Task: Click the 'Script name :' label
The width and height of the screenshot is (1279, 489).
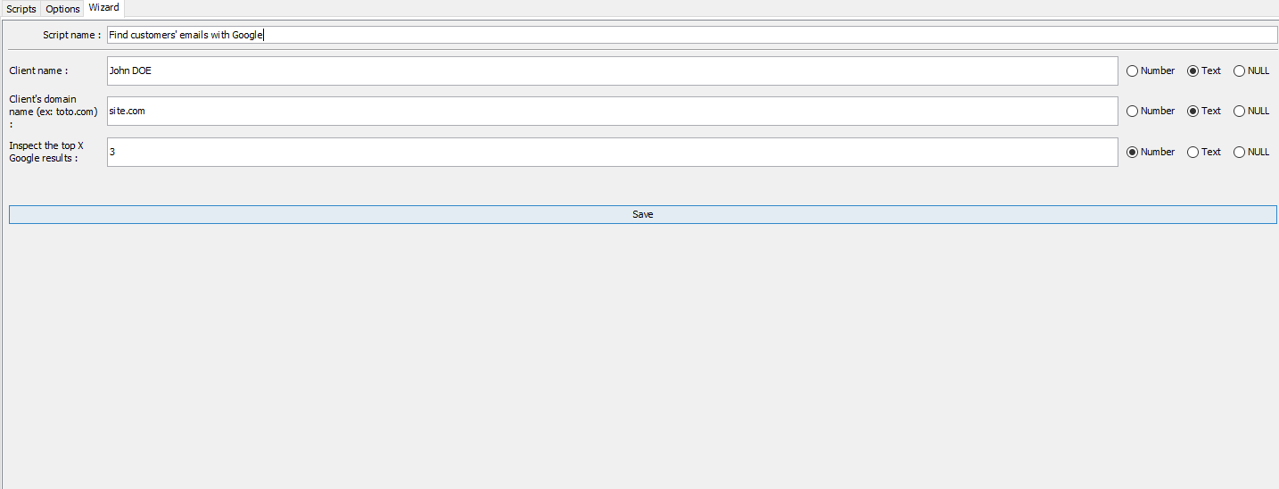Action: coord(71,35)
